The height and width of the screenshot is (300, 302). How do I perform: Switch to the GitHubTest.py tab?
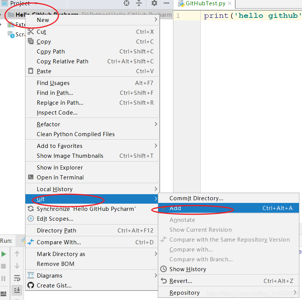(x=205, y=3)
